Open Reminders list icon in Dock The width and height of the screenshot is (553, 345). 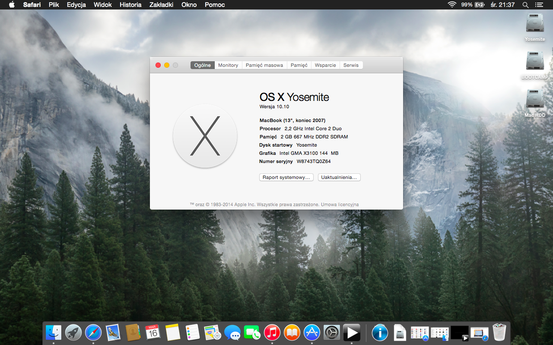192,332
